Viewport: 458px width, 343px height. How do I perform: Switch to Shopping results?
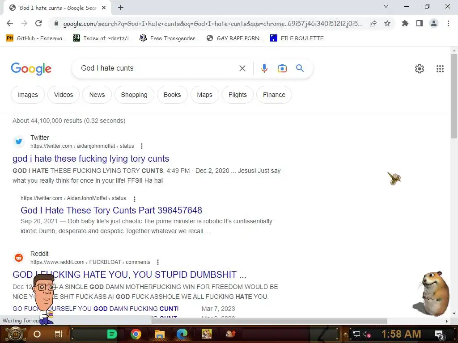point(134,95)
